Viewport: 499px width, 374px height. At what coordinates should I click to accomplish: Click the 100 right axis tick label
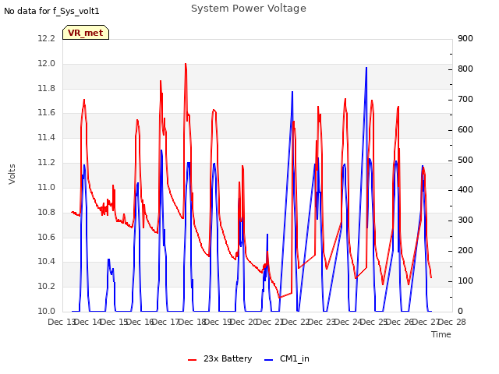pos(465,281)
